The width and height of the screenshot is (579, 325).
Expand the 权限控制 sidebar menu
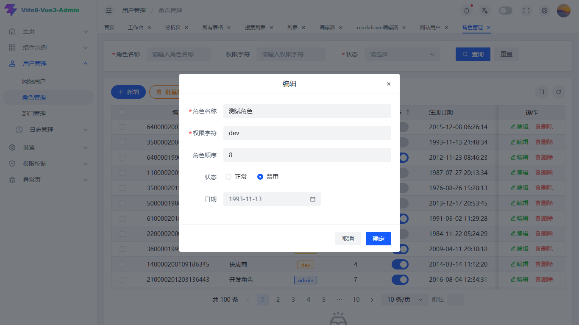point(48,164)
